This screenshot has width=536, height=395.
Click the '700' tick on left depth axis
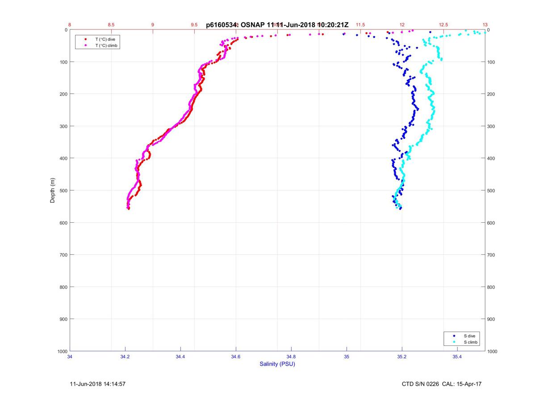point(63,255)
